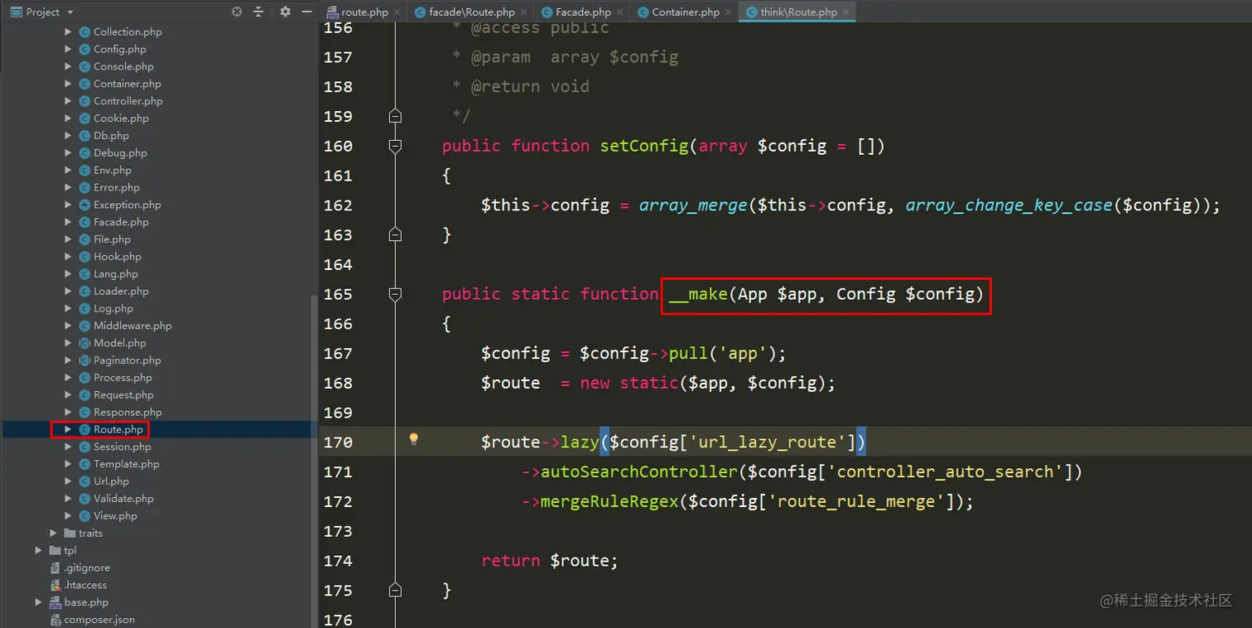Expand Config.php tree arrow

point(68,49)
